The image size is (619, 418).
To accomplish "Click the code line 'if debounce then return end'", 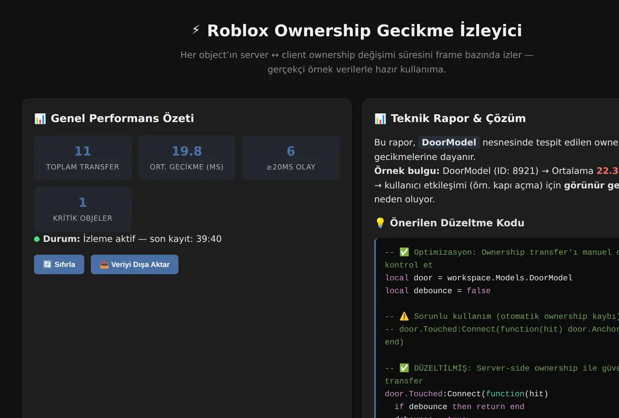I will coord(459,407).
